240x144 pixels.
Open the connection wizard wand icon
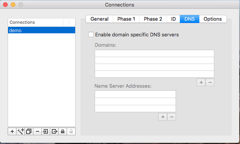pyautogui.click(x=20, y=131)
